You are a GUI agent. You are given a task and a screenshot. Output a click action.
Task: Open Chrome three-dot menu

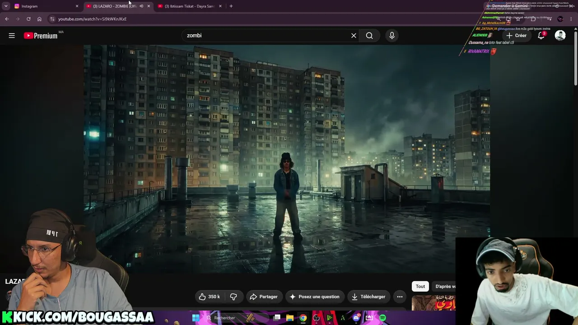571,19
